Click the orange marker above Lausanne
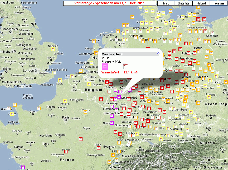This screenshot has height=170, width=228. click(x=117, y=160)
